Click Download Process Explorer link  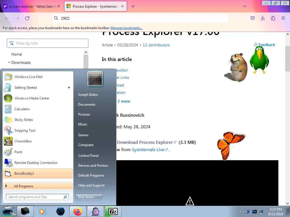click(x=146, y=142)
